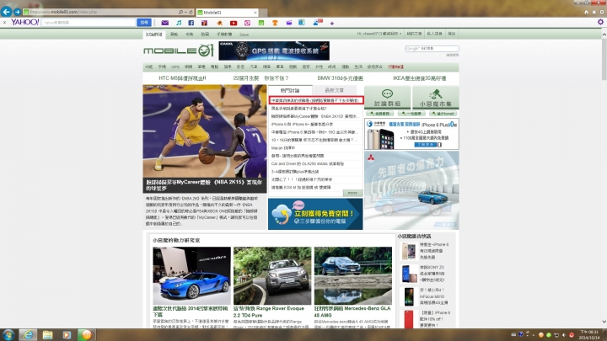Open the media player taskbar icon
Viewport: 607px width, 341px height.
(x=67, y=334)
